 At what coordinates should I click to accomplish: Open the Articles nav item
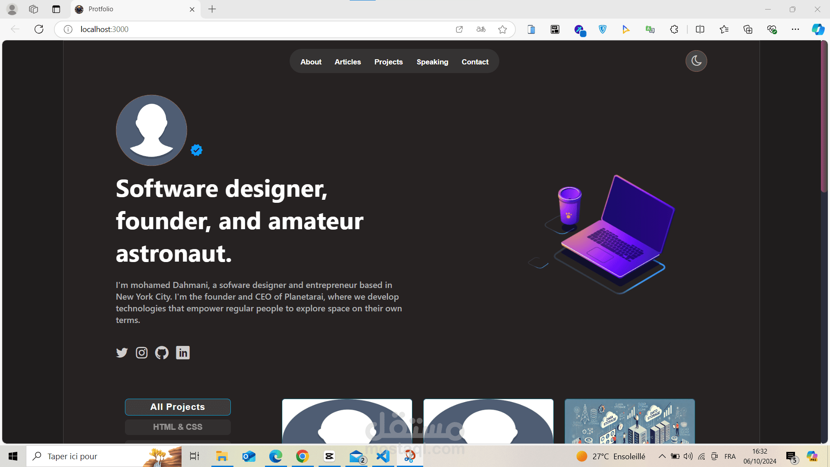point(348,62)
